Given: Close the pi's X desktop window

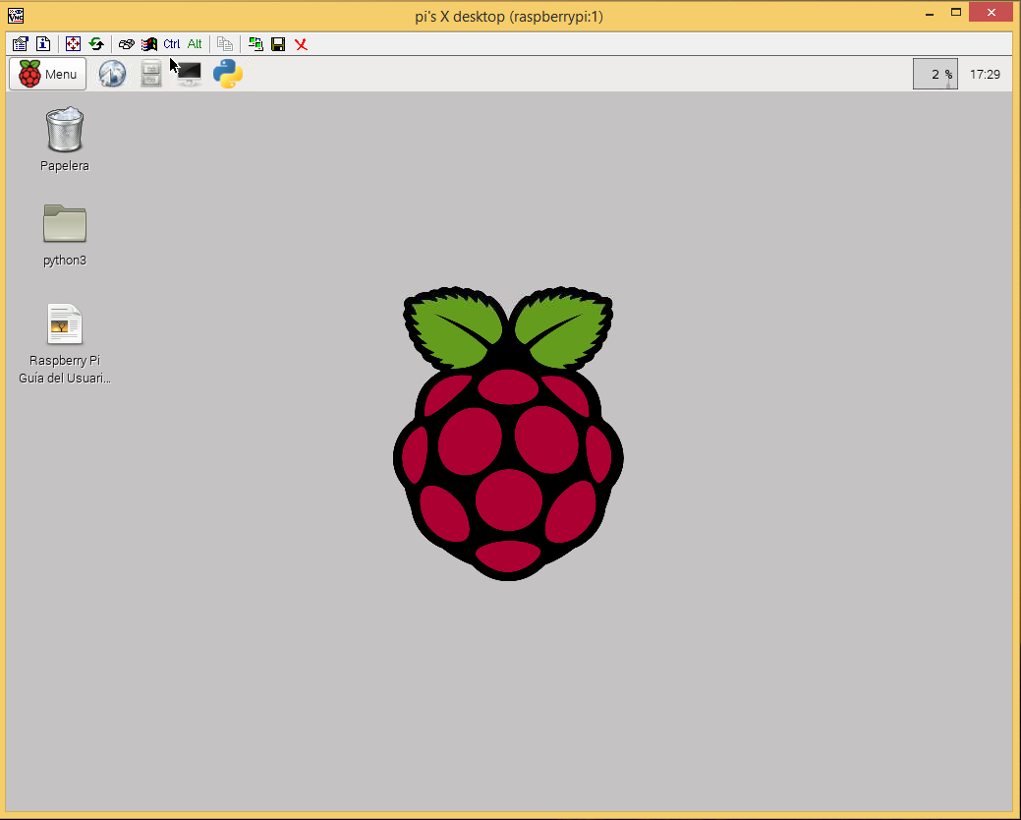Looking at the screenshot, I should click(x=992, y=13).
